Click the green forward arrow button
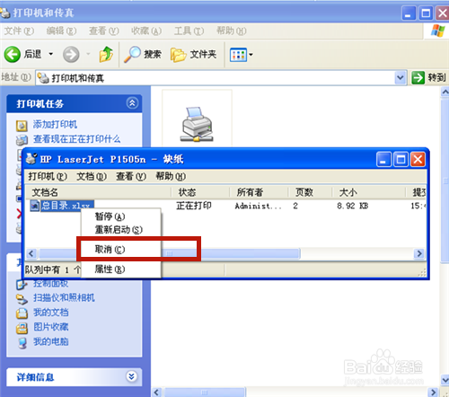The width and height of the screenshot is (449, 397). click(x=71, y=54)
